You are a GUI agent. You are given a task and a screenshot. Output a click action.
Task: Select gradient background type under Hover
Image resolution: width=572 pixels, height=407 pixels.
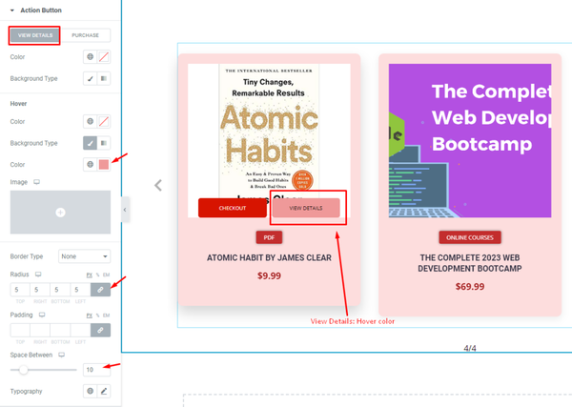(104, 143)
